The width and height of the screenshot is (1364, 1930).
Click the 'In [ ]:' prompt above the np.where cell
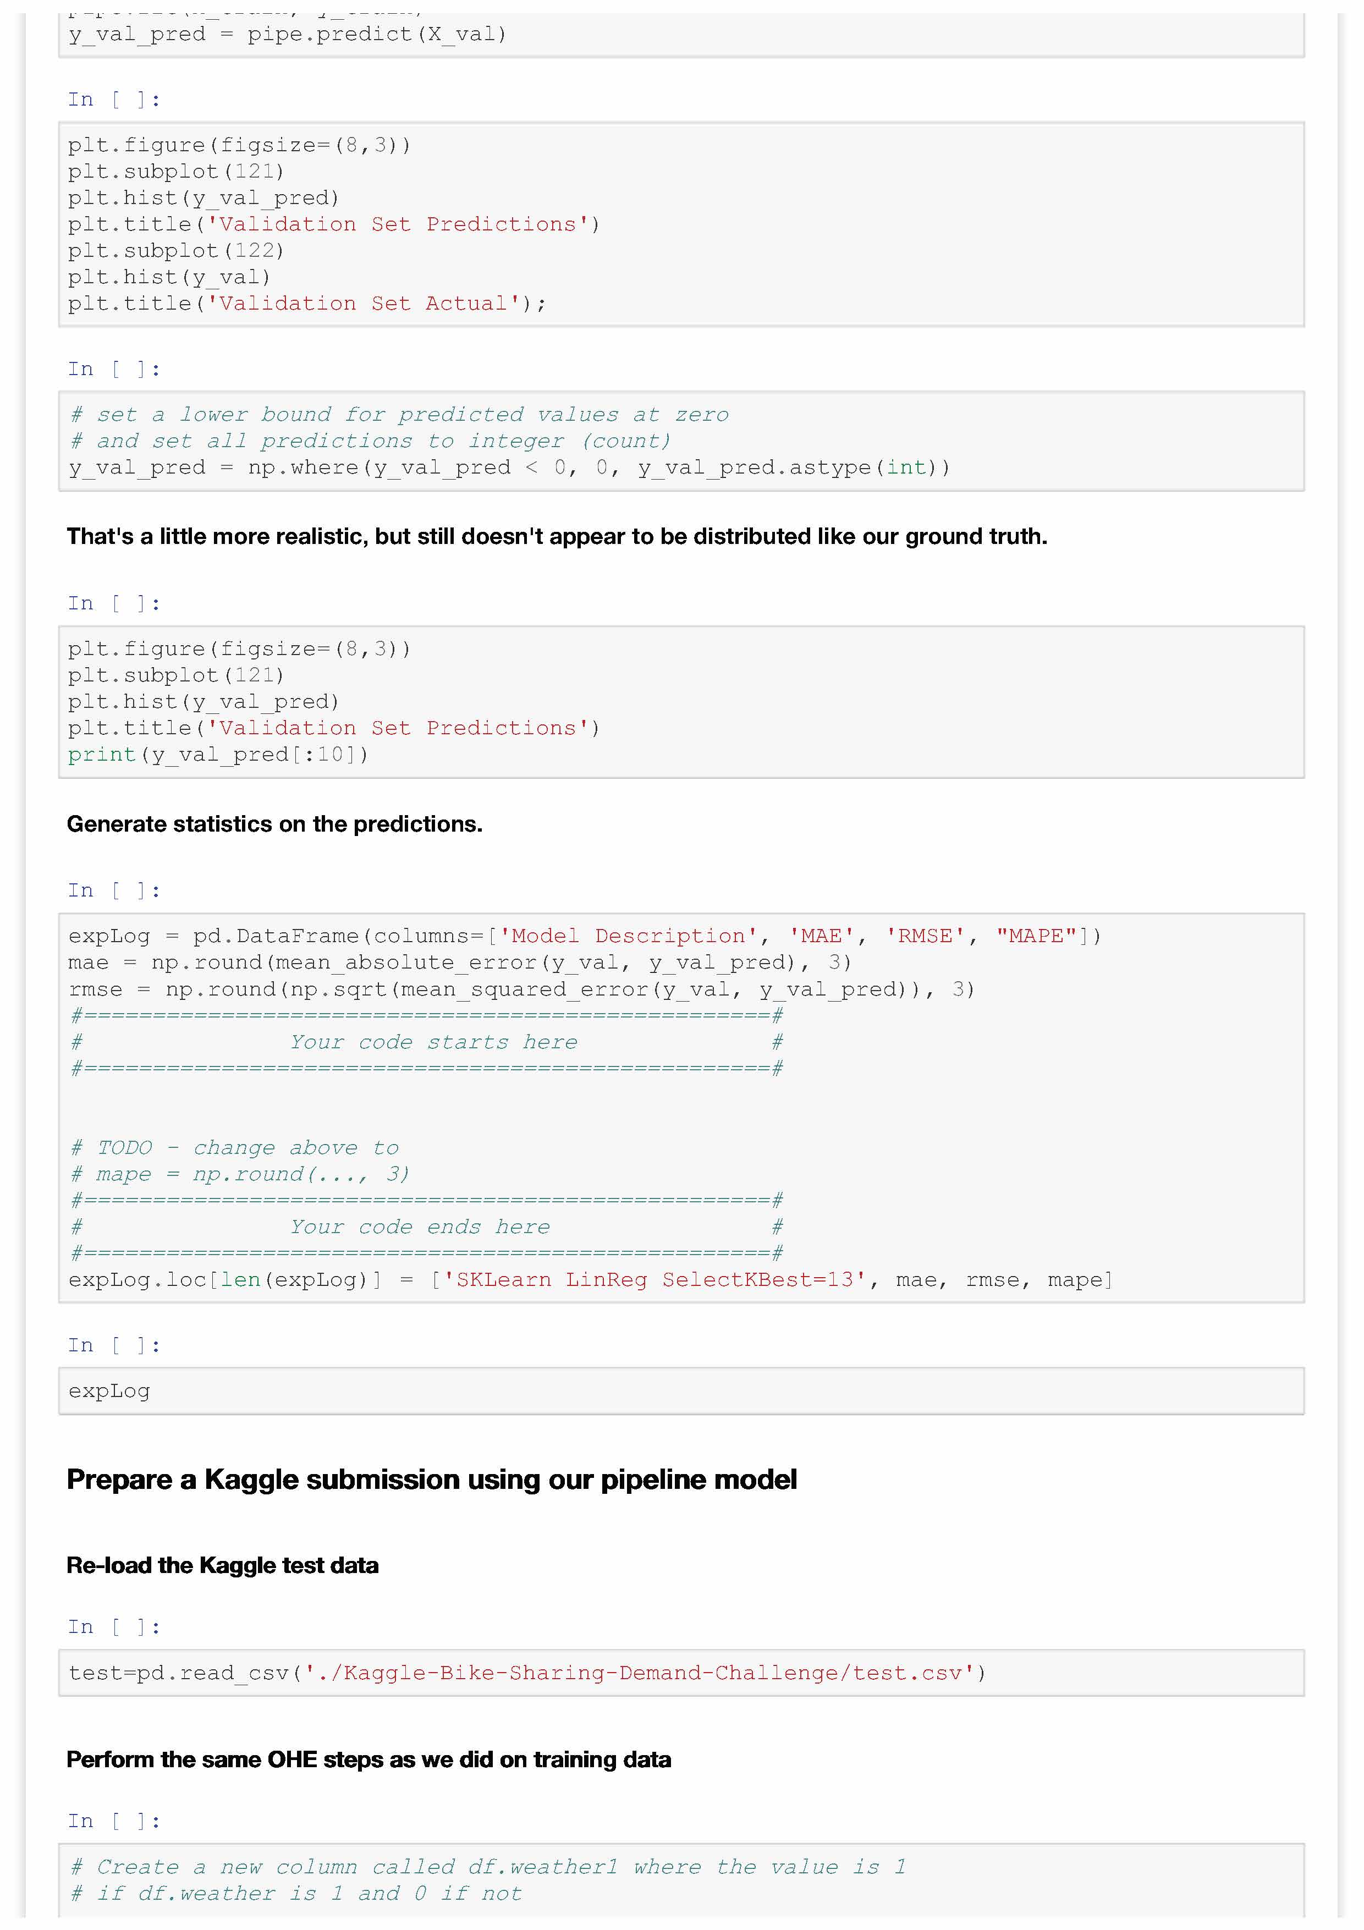[113, 369]
